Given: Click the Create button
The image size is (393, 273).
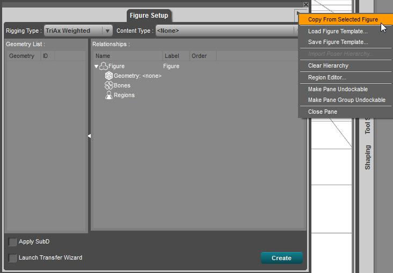Looking at the screenshot, I should point(281,258).
